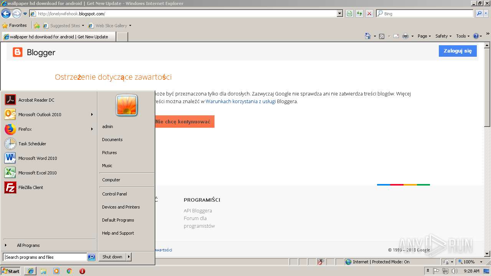
Task: Click the Start button
Action: pos(11,271)
